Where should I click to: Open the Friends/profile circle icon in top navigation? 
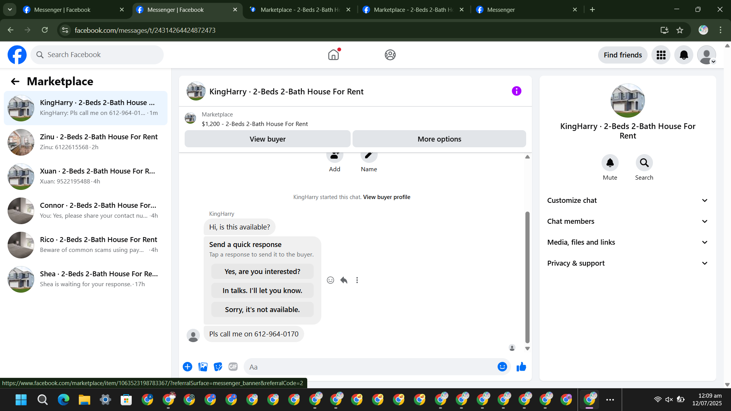[390, 55]
